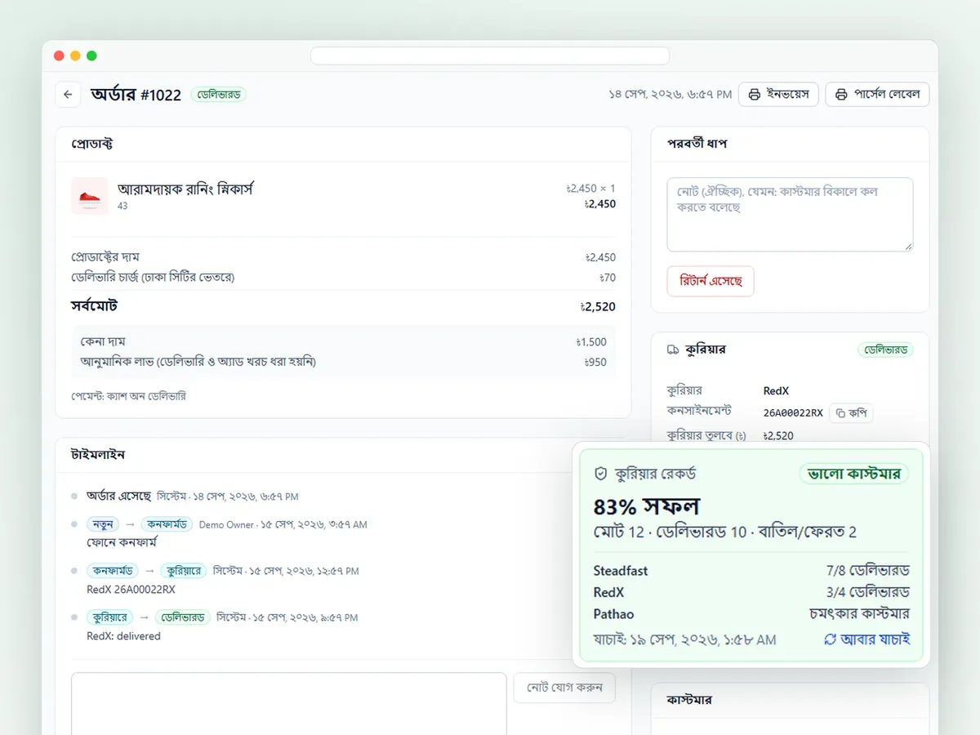This screenshot has height=735, width=980.
Task: Click the Pathao courier row label
Action: click(613, 614)
